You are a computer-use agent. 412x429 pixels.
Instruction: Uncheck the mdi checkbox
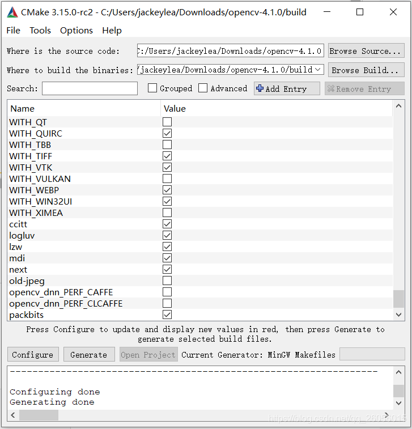point(167,258)
